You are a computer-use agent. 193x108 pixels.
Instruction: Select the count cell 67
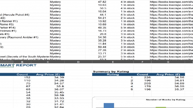(22, 86)
